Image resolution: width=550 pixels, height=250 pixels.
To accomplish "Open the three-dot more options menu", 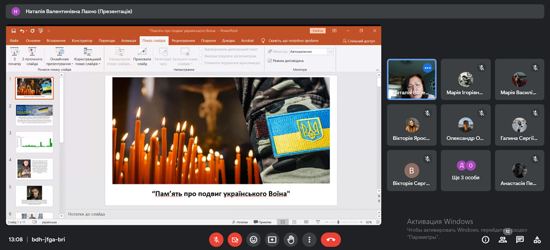I will (x=310, y=240).
